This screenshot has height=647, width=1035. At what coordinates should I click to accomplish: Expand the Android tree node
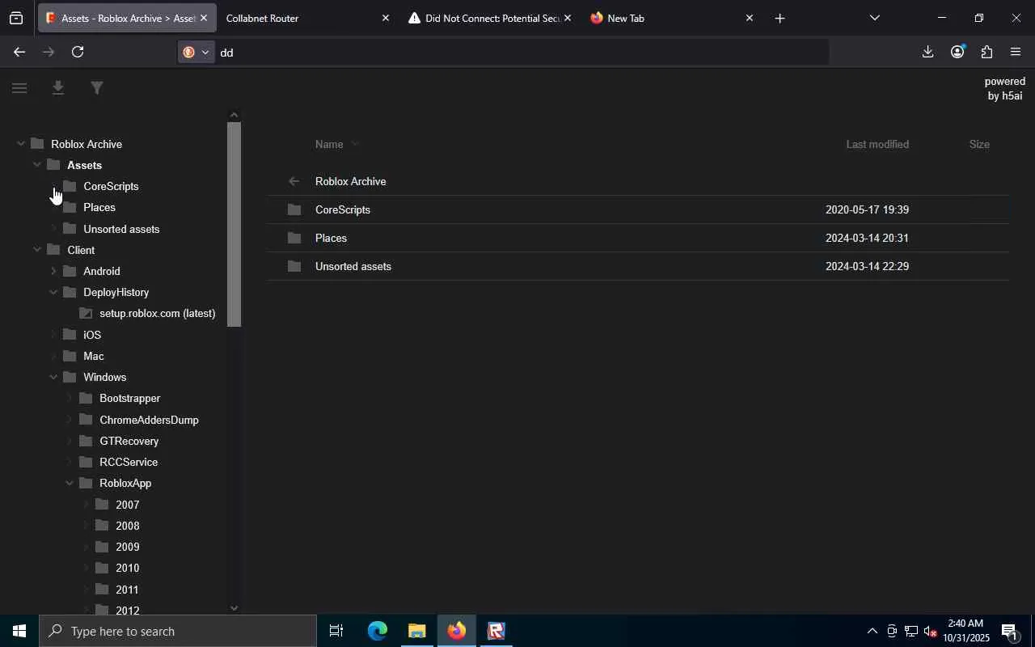point(53,271)
